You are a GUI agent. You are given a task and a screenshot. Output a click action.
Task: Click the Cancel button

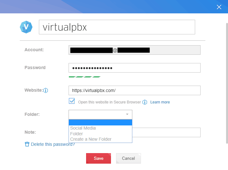[129, 158]
